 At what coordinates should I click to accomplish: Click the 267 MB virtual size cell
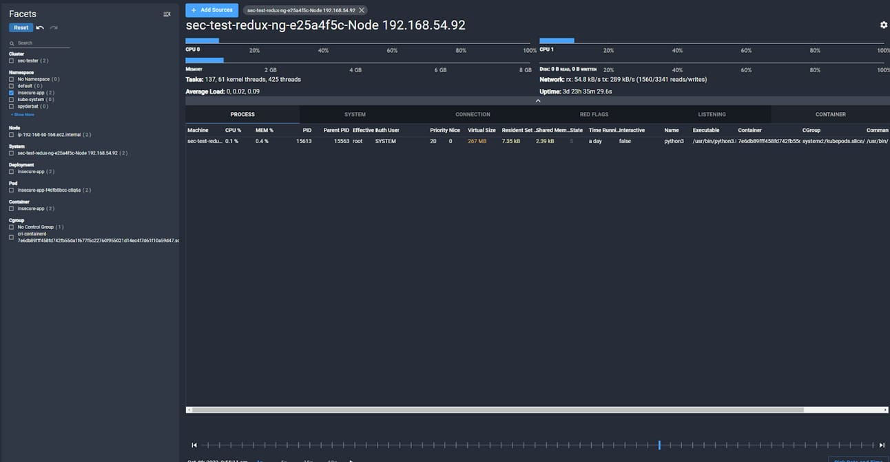(x=477, y=141)
